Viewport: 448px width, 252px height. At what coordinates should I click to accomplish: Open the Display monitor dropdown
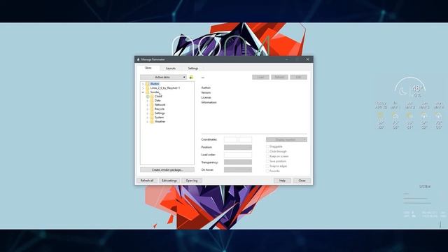286,140
